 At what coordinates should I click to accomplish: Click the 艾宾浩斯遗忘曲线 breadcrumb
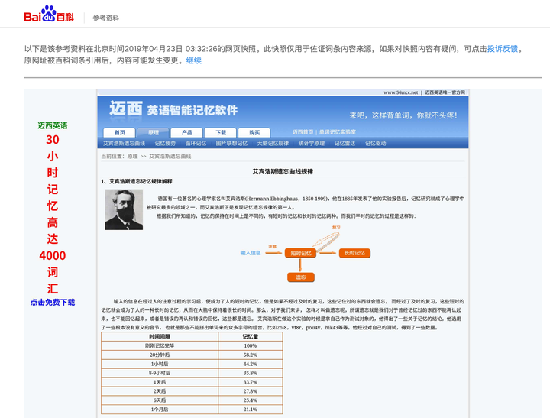pyautogui.click(x=170, y=156)
